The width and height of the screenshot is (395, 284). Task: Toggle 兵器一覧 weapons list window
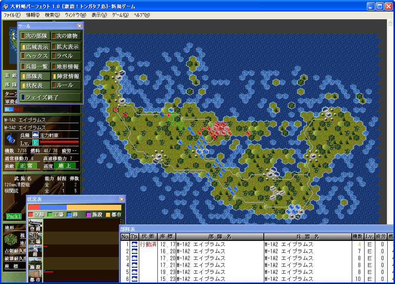point(35,67)
